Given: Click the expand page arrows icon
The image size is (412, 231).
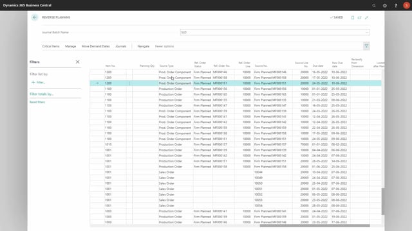Looking at the screenshot, I should 366,17.
